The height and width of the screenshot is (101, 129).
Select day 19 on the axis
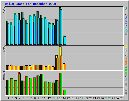(x=76, y=98)
